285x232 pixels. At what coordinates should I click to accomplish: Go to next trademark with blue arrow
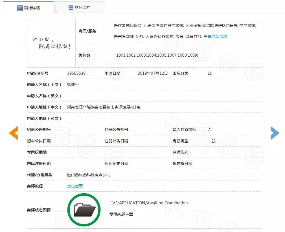click(275, 133)
